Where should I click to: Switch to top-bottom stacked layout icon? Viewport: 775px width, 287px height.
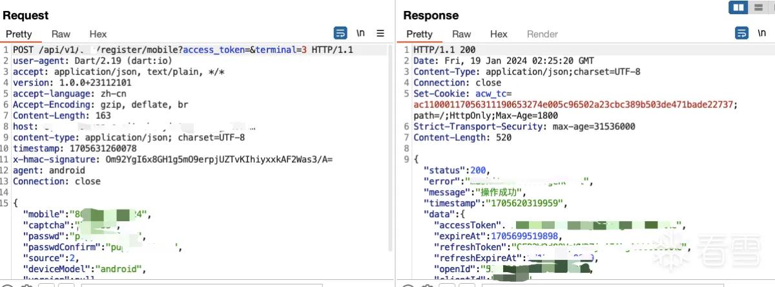click(758, 8)
